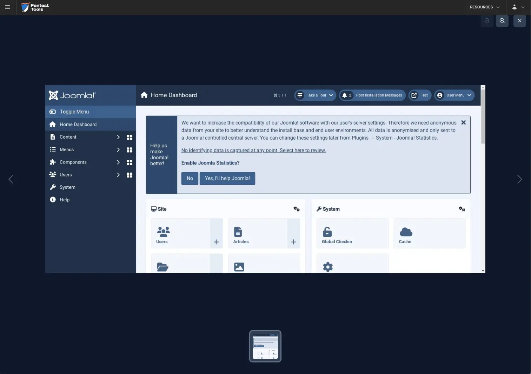Open the Test site preview link
This screenshot has height=374, width=531.
[x=420, y=95]
